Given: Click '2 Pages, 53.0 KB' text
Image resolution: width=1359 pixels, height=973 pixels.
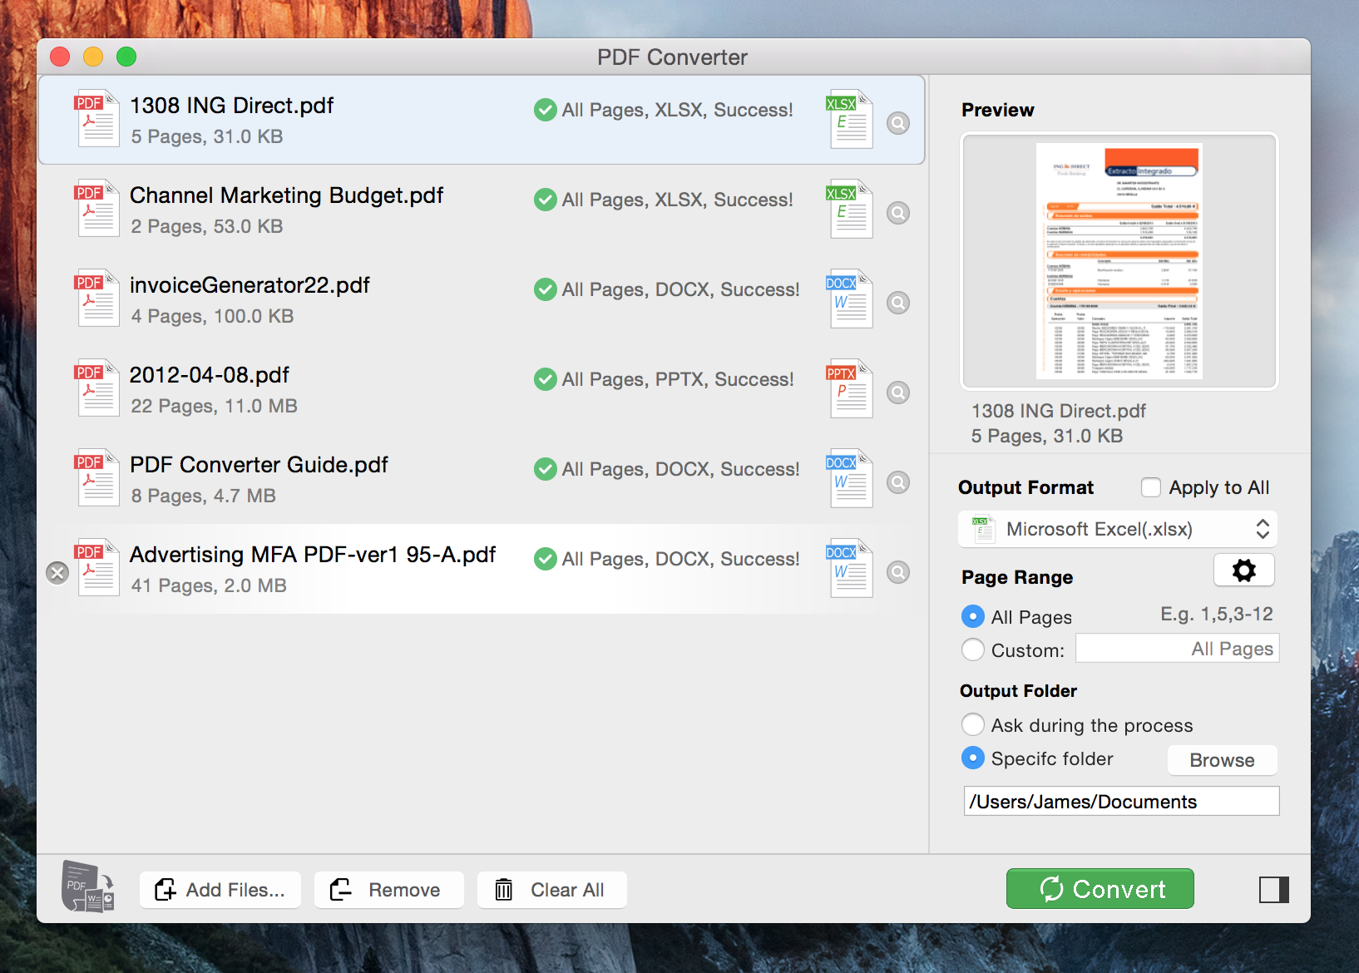Looking at the screenshot, I should tap(206, 226).
